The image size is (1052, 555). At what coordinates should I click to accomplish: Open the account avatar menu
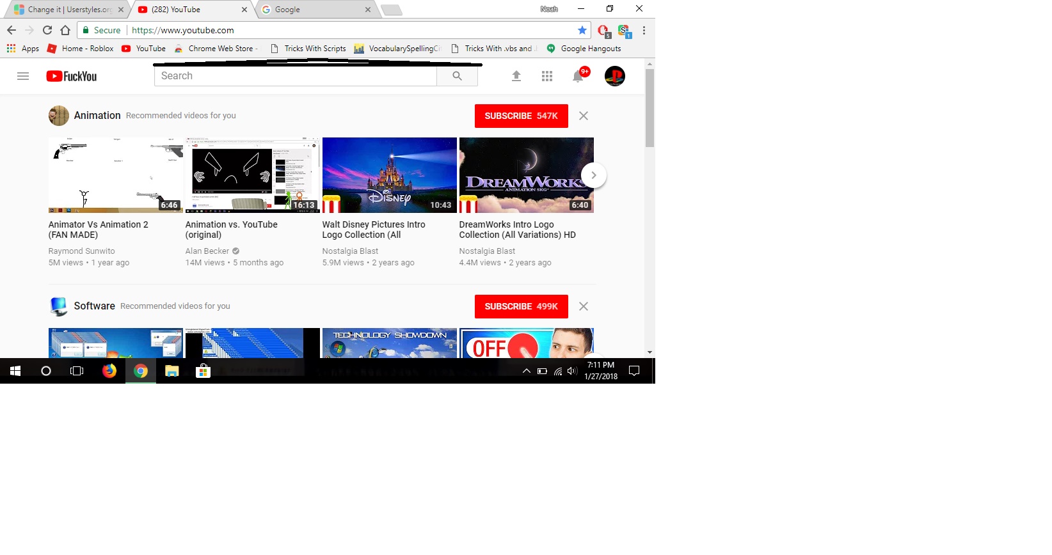pyautogui.click(x=615, y=76)
